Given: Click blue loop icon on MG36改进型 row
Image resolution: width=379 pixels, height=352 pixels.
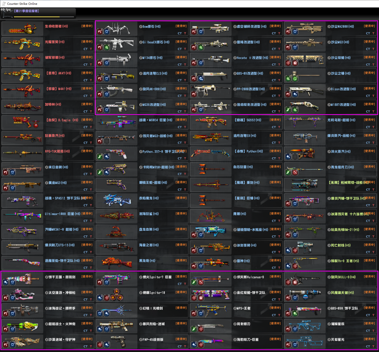Looking at the screenshot, I should 107,110.
